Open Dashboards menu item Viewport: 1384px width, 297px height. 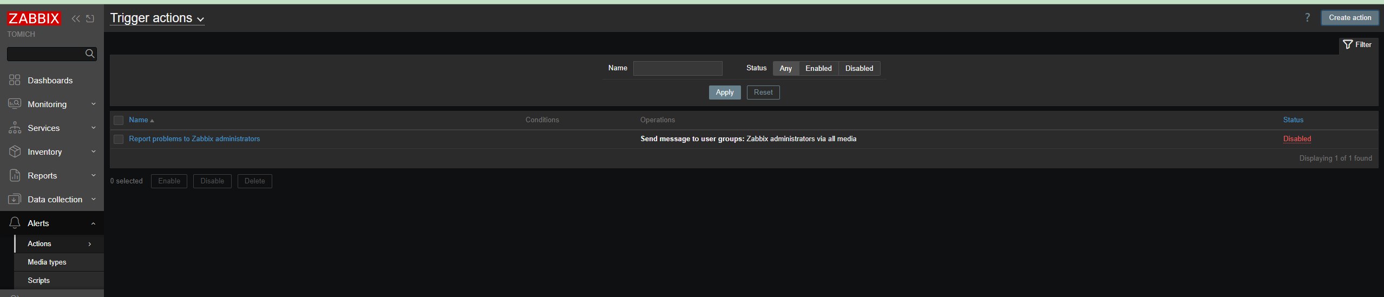(x=52, y=80)
